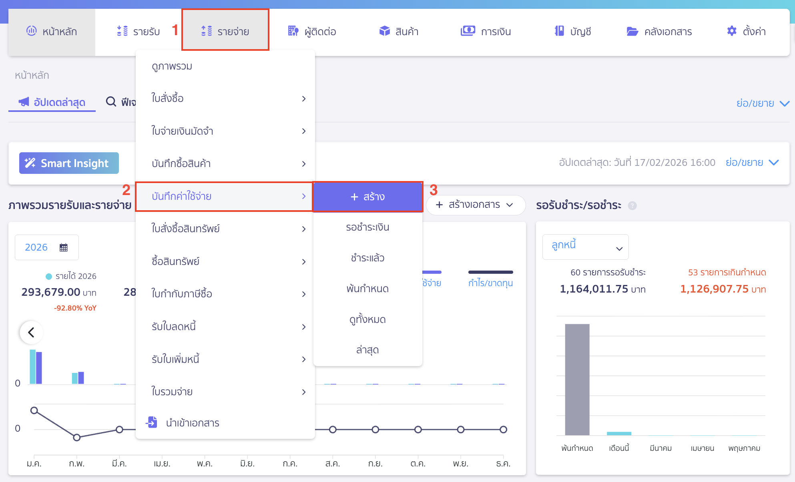Select the นำเข้าเอกสาร import icon
Image resolution: width=795 pixels, height=482 pixels.
pyautogui.click(x=151, y=422)
